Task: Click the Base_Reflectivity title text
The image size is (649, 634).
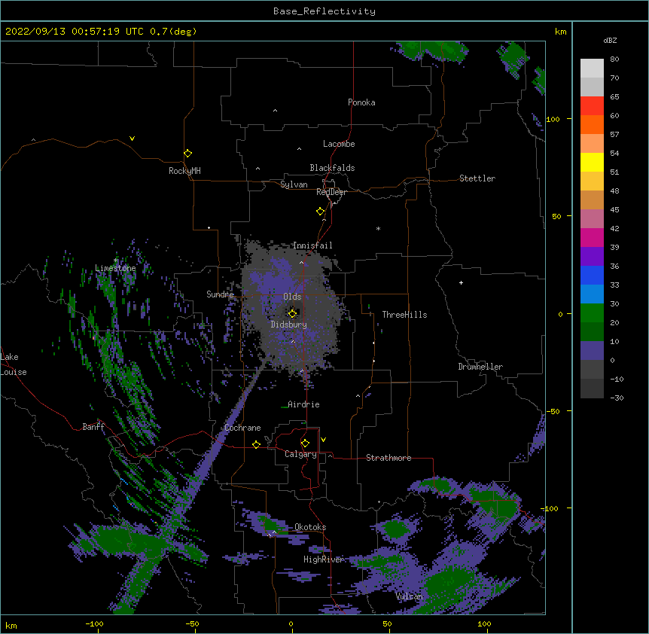Action: point(324,11)
